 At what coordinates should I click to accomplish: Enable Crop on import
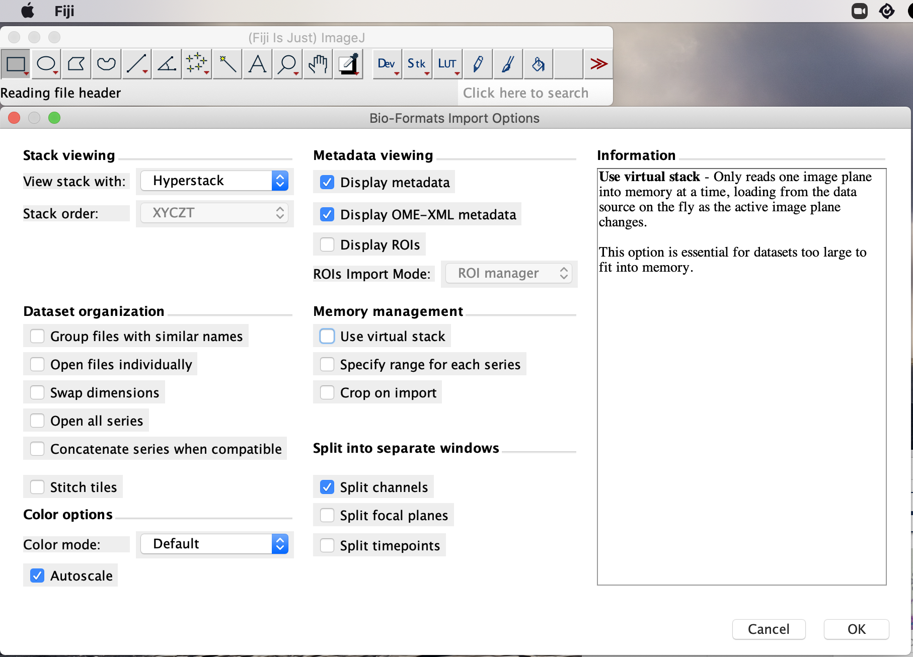327,392
